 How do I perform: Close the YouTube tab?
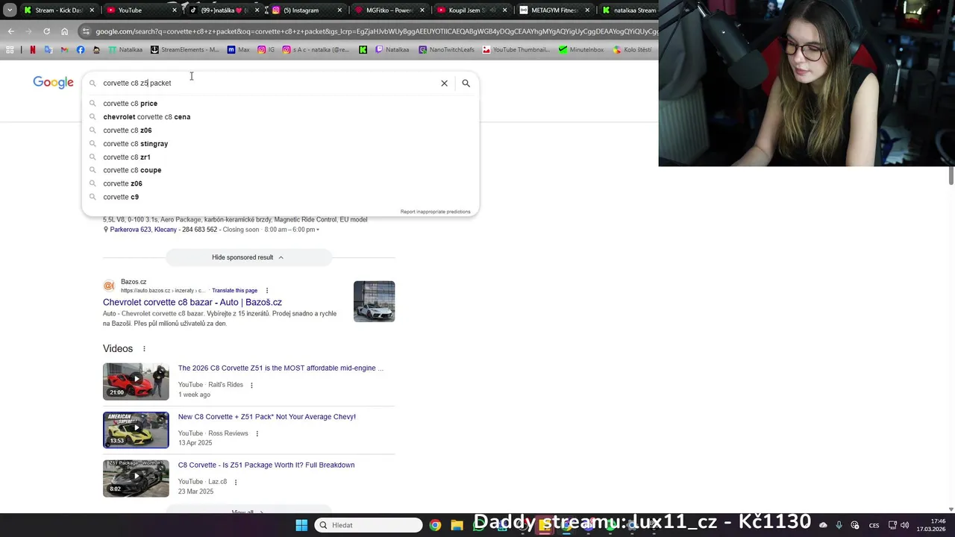(x=174, y=10)
